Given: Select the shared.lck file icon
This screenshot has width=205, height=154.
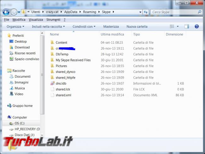Looking at the screenshot, I should coord(52,89).
